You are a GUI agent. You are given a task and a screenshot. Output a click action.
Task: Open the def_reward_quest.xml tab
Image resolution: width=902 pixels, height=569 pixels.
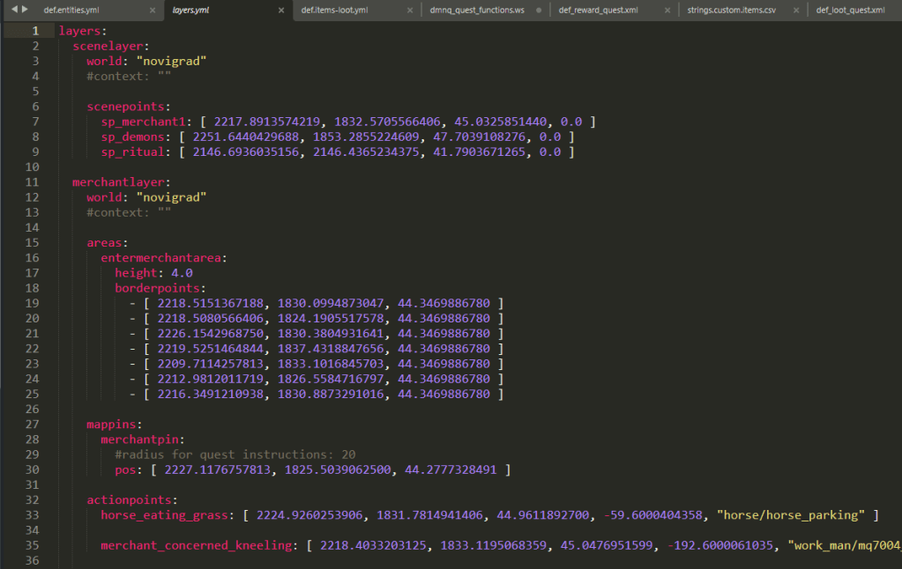(x=598, y=11)
